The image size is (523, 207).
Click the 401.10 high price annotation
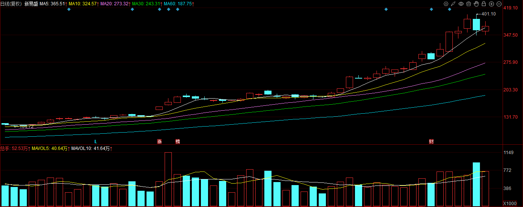489,14
